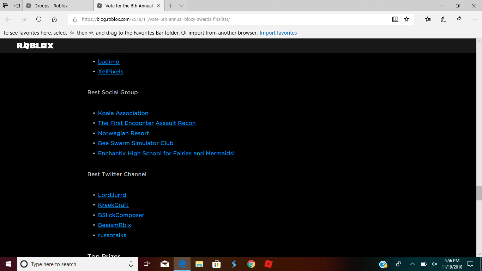Open The First Encounter Assault Recon link
This screenshot has width=482, height=271.
tap(147, 123)
